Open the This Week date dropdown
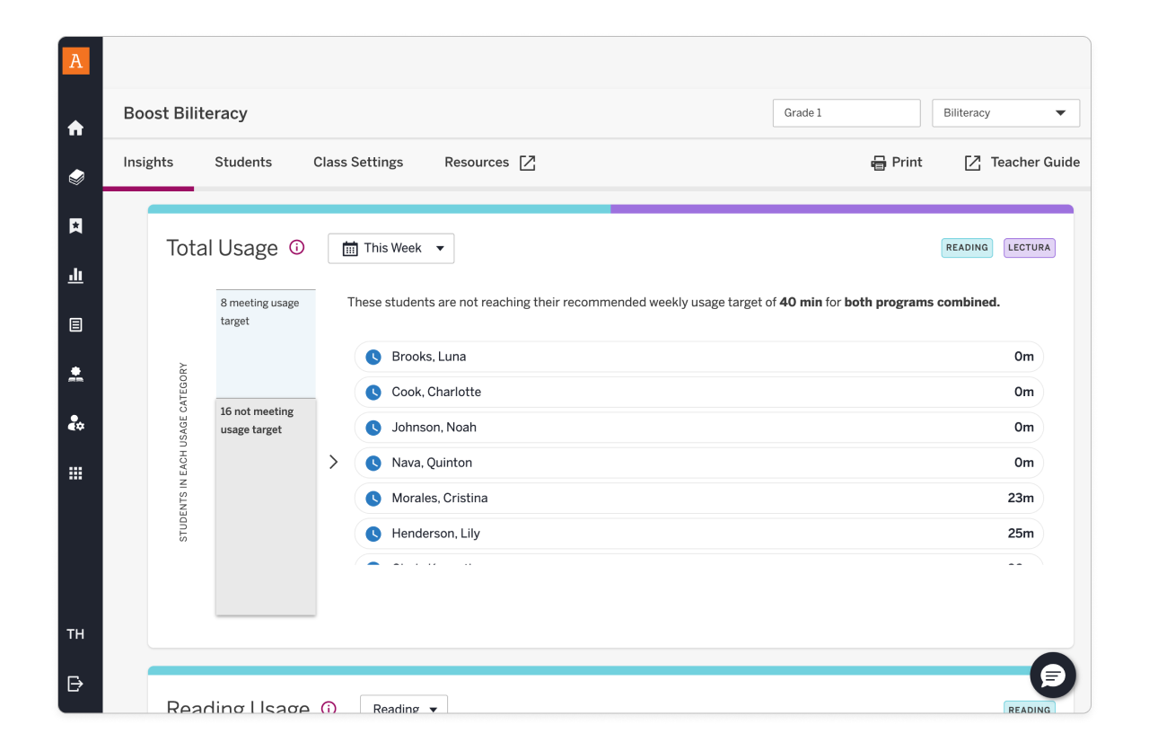This screenshot has height=751, width=1149. point(391,249)
